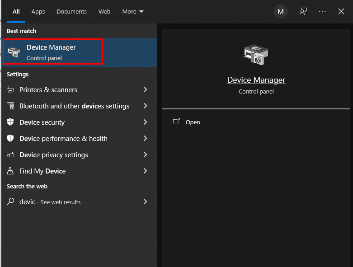353x267 pixels.
Task: Click the large Device Manager preview icon
Action: pos(256,55)
